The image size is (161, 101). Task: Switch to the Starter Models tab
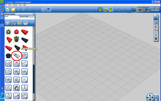(x=27, y=16)
